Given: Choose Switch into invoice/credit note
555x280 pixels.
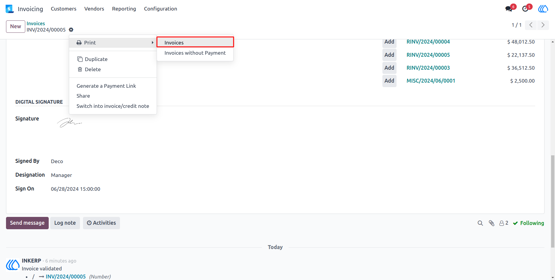Looking at the screenshot, I should point(113,106).
